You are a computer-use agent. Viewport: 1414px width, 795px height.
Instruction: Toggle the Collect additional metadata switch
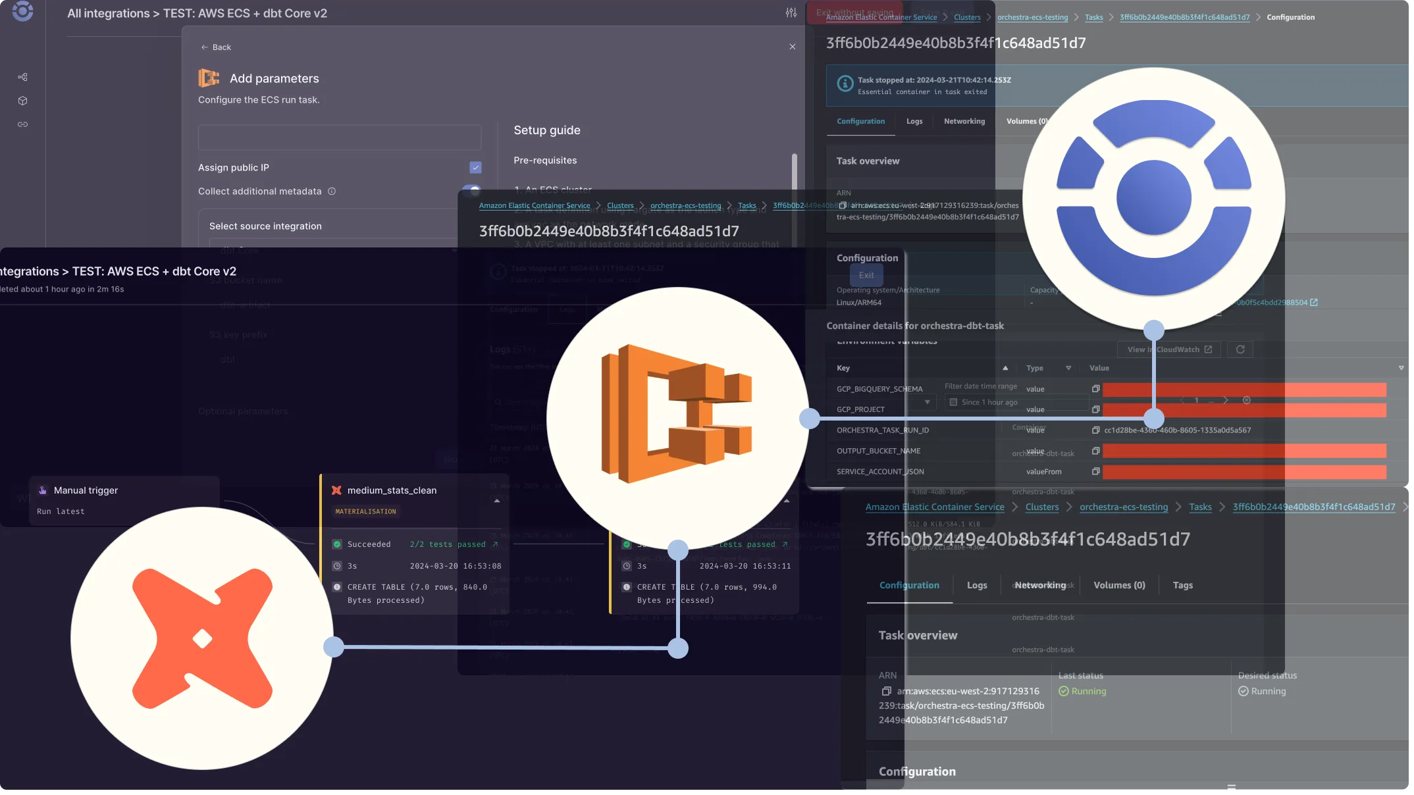coord(473,191)
